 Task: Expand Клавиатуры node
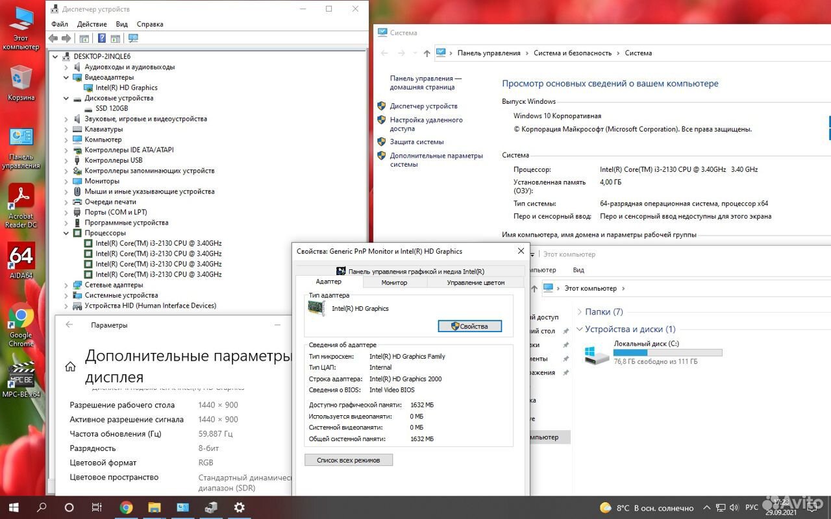tap(66, 129)
